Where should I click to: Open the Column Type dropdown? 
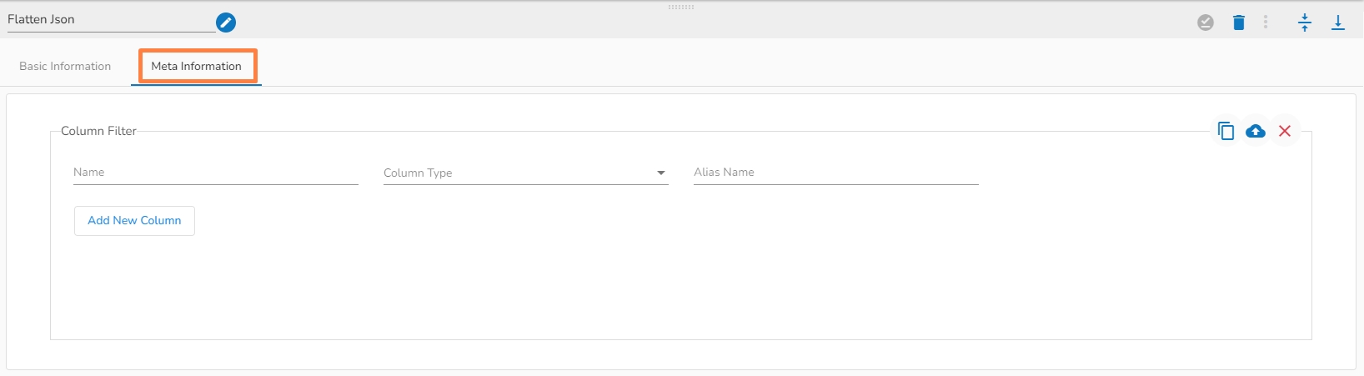pyautogui.click(x=517, y=173)
